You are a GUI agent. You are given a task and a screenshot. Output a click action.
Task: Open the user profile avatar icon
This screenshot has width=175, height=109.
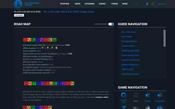coord(153,4)
